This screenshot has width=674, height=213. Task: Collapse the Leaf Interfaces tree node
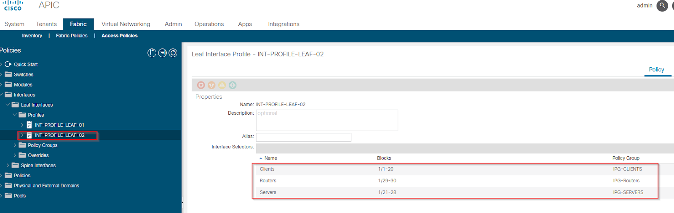[8, 105]
